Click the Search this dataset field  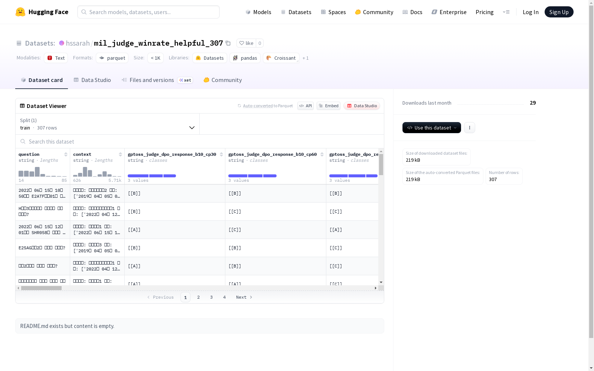200,142
